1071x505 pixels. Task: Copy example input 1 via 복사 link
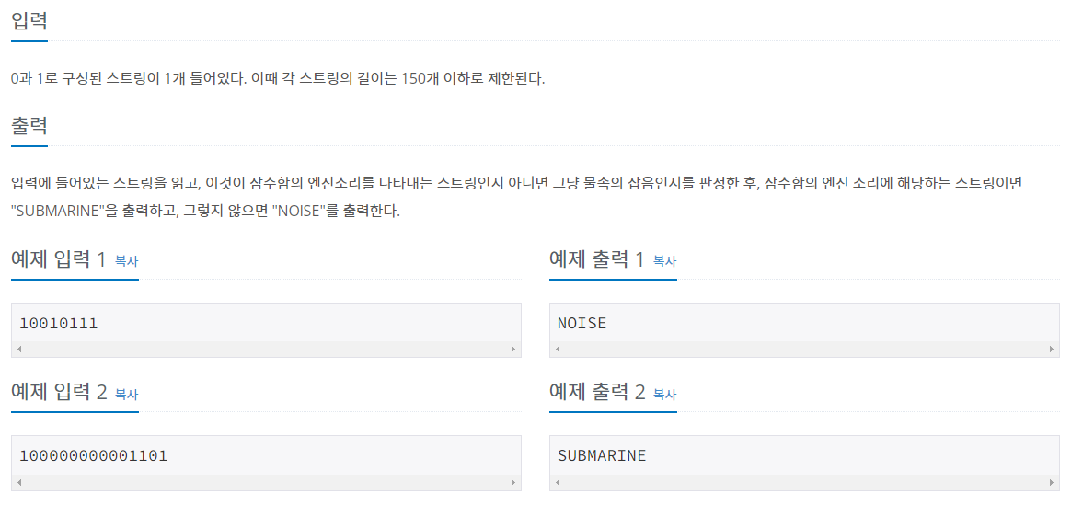pyautogui.click(x=126, y=260)
